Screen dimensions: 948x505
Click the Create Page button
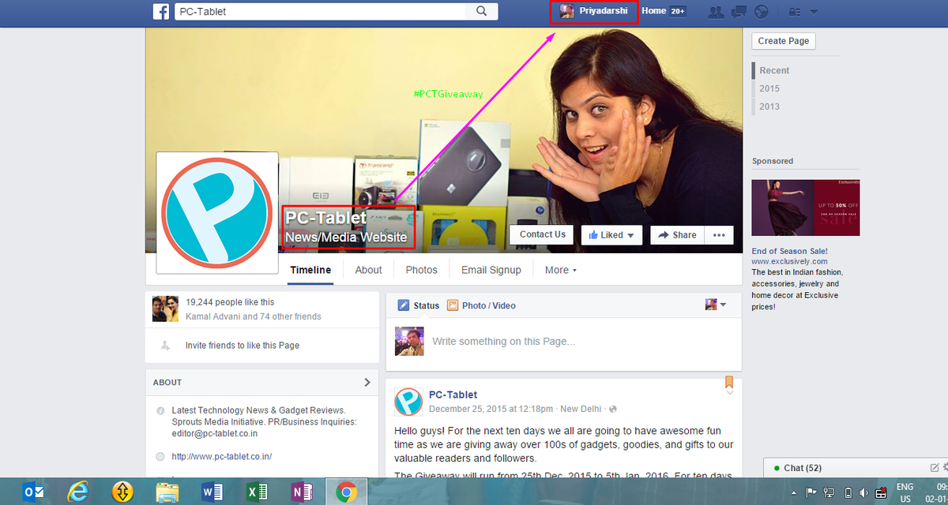[783, 40]
